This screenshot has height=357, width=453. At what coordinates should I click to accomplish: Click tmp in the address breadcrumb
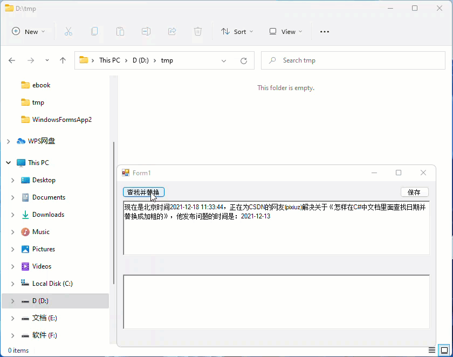167,60
